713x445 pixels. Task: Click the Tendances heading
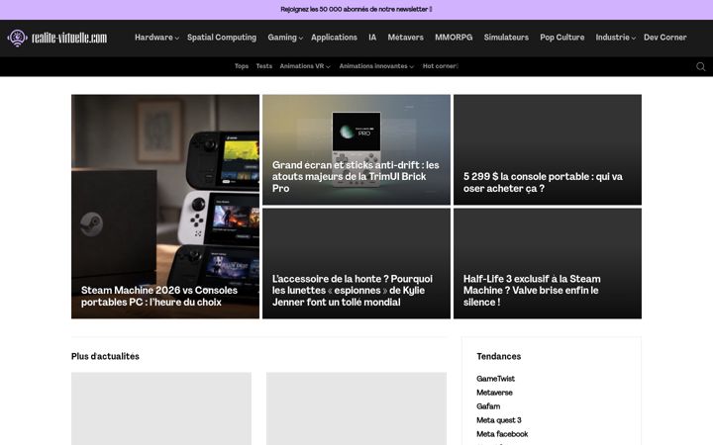coord(498,356)
